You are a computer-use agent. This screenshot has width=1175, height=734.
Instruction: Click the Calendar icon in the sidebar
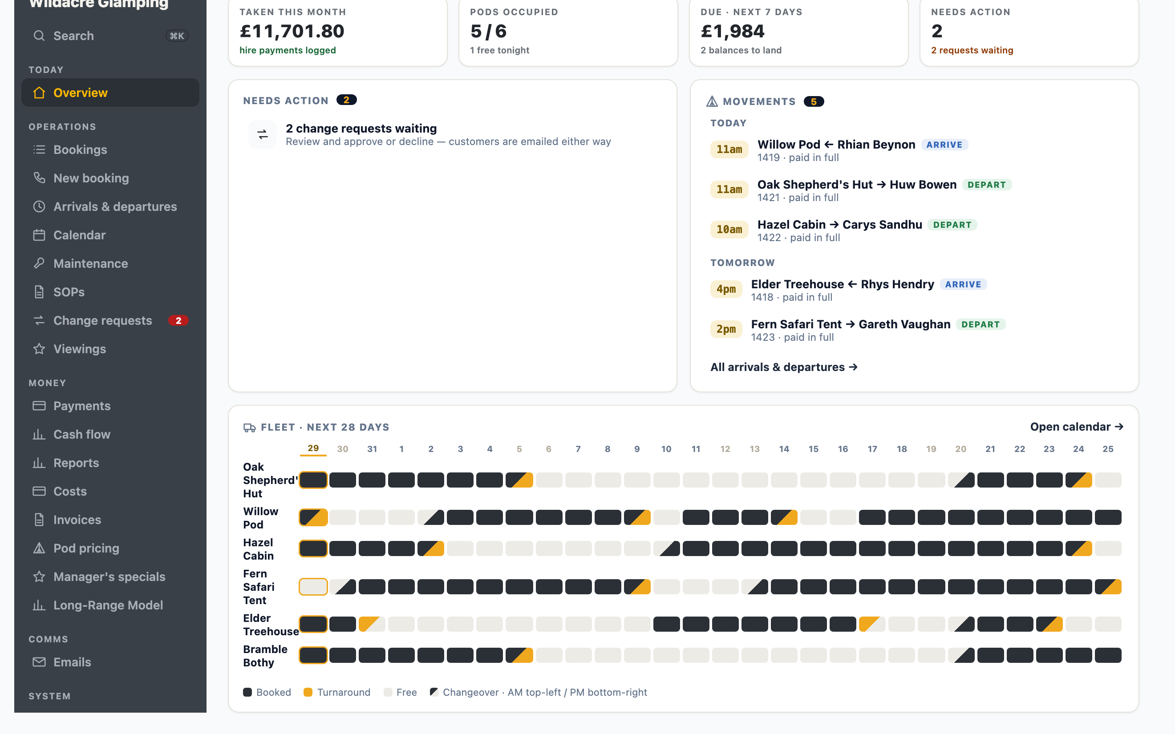pos(39,235)
